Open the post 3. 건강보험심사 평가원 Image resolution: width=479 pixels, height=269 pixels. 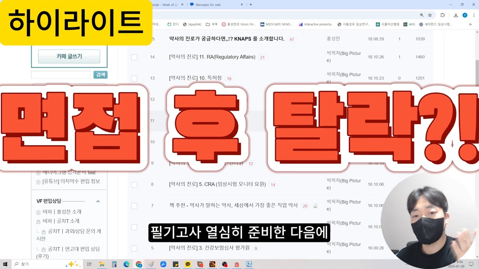coord(210,248)
